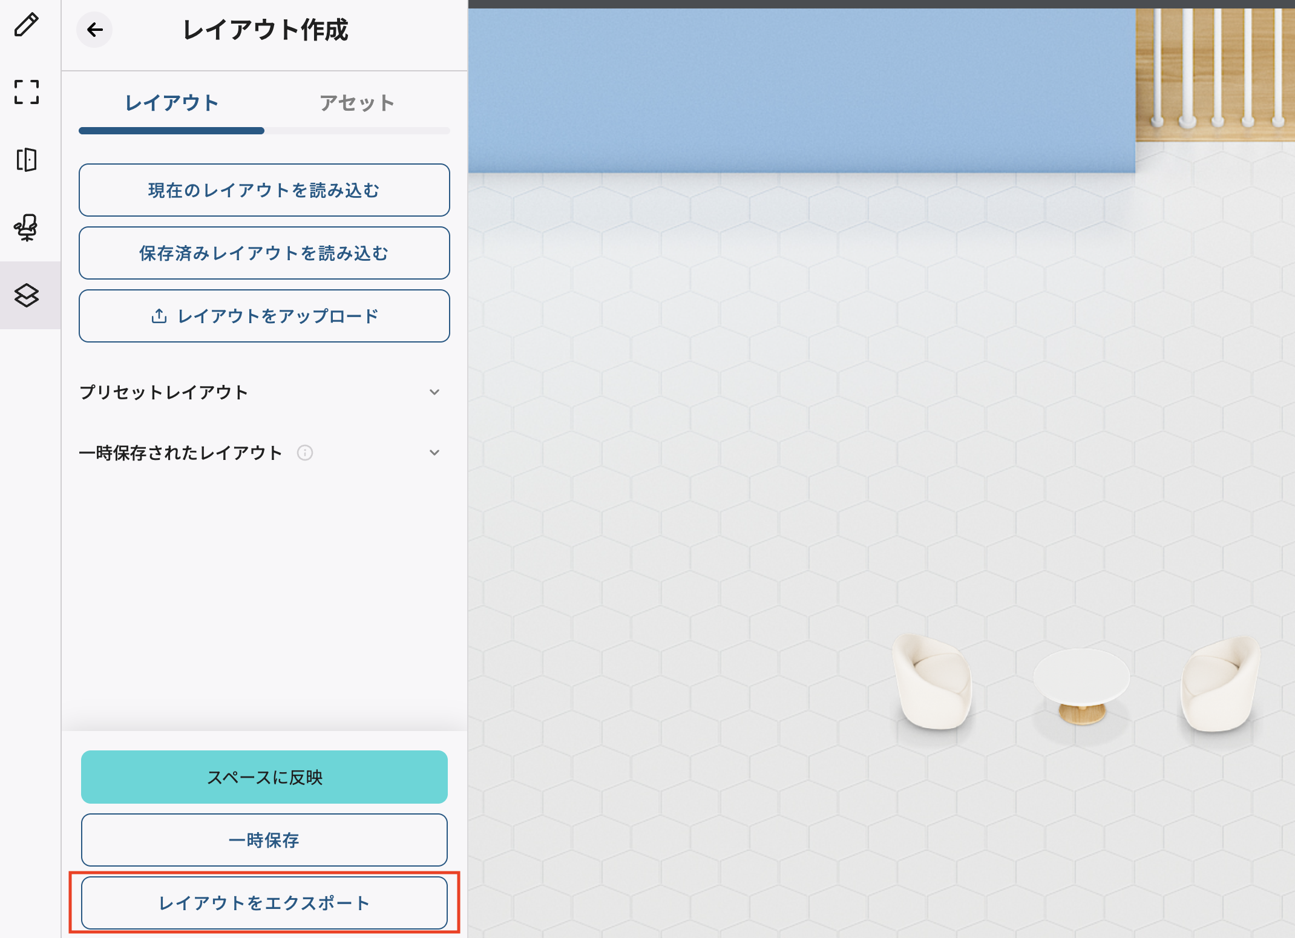Viewport: 1295px width, 938px height.
Task: Switch to the アセット tab
Action: pyautogui.click(x=357, y=103)
